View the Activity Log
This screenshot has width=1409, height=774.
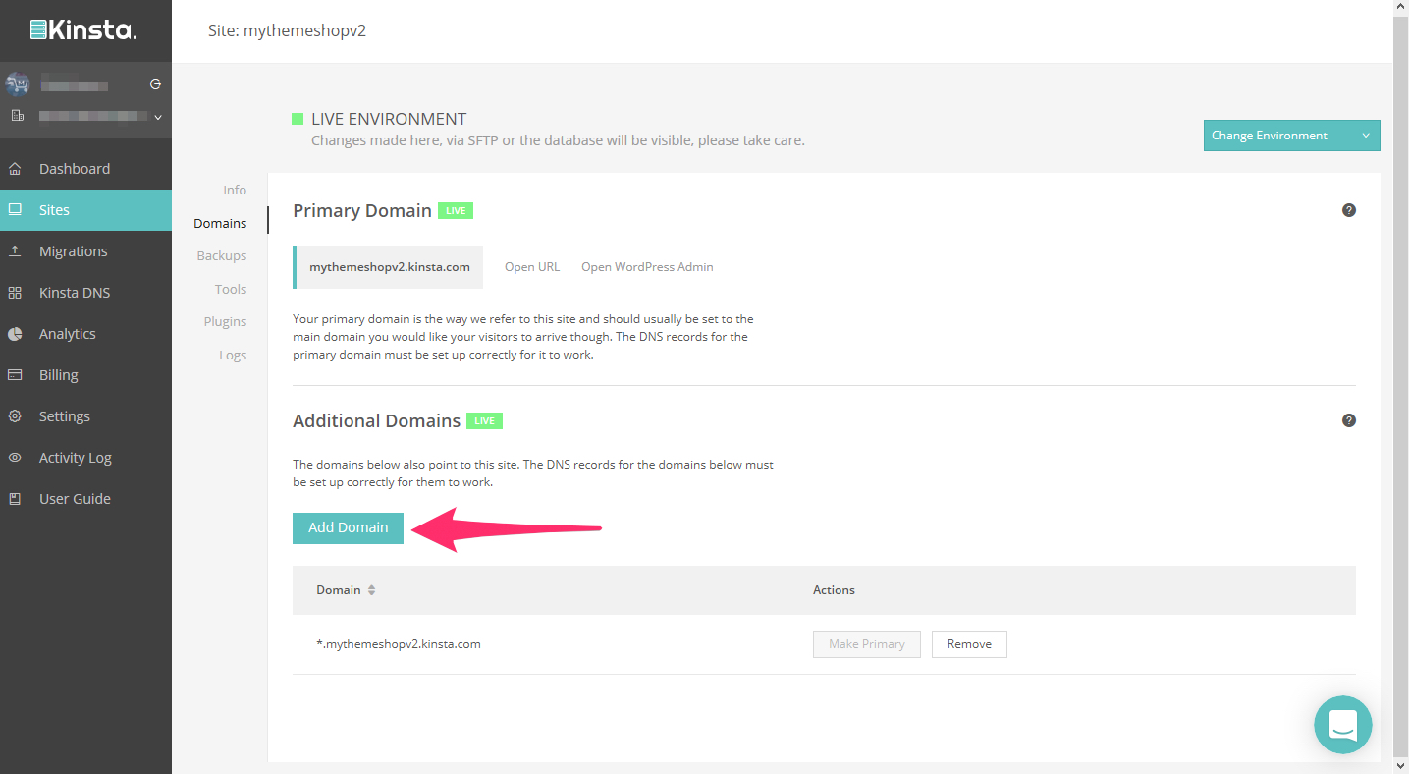(x=76, y=457)
